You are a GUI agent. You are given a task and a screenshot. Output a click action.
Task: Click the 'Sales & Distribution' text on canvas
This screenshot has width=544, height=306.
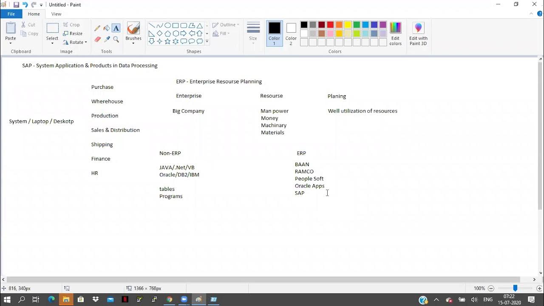[115, 130]
